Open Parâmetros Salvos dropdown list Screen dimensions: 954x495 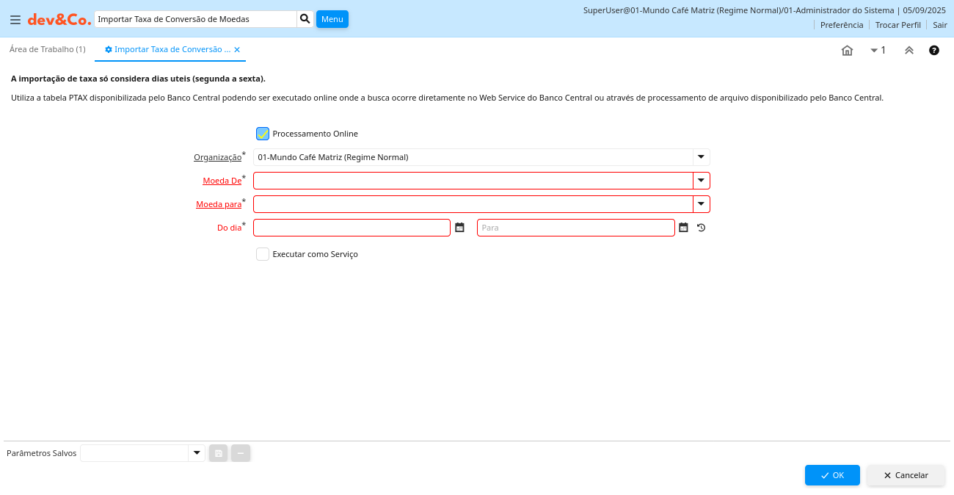(x=196, y=453)
